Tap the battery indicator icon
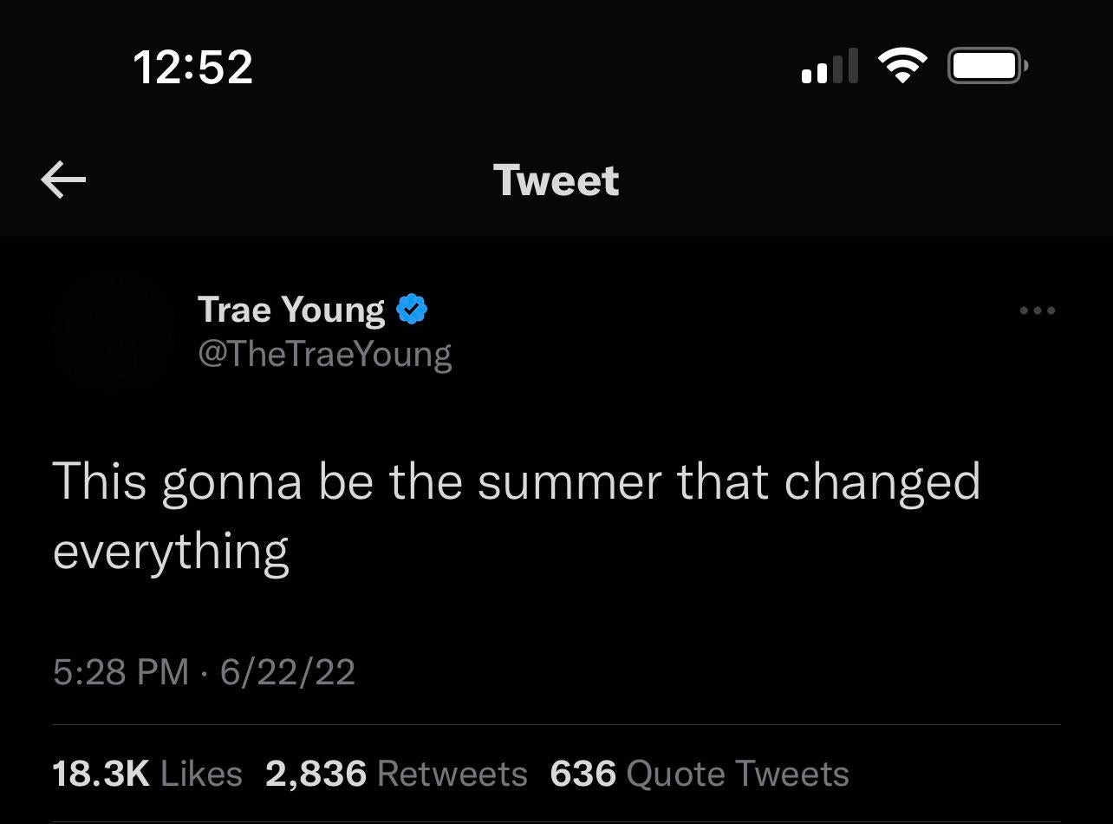The height and width of the screenshot is (824, 1113). pyautogui.click(x=986, y=66)
